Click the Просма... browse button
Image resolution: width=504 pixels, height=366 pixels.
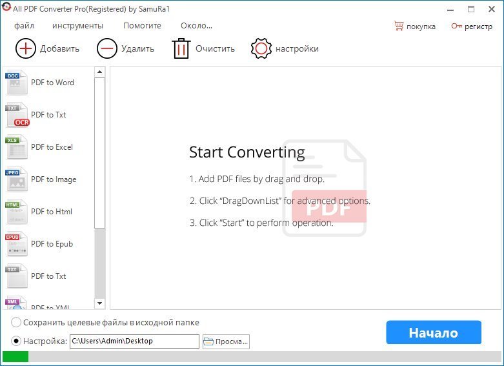tap(226, 341)
